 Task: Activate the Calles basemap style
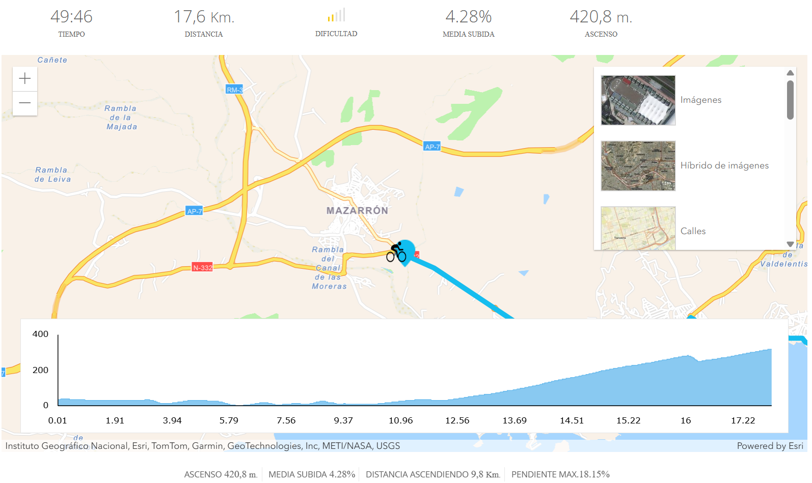693,231
